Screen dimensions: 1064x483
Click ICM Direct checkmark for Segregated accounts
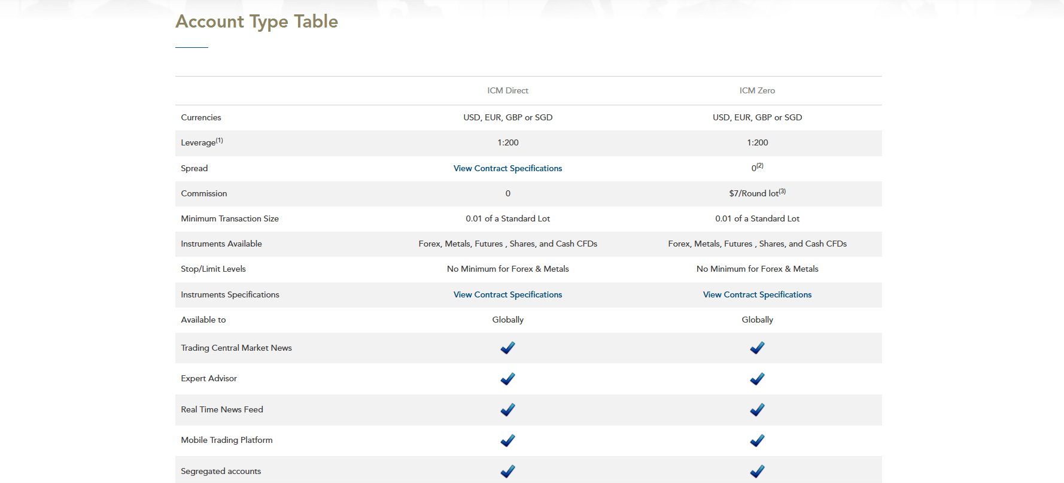[507, 472]
